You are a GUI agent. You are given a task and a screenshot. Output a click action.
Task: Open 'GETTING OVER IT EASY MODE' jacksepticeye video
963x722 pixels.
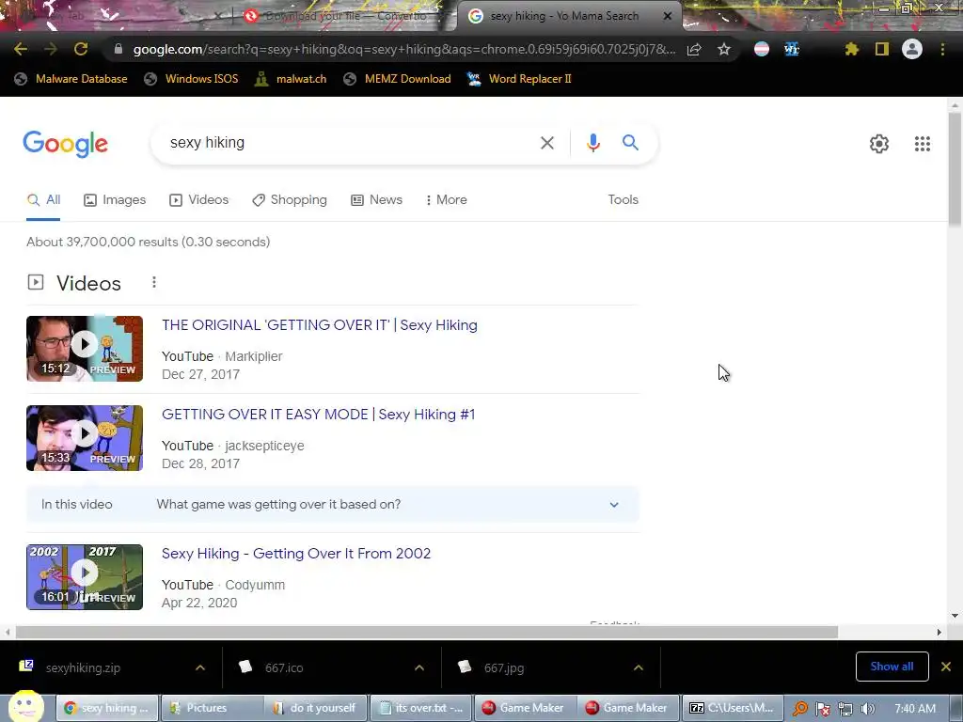pos(318,415)
